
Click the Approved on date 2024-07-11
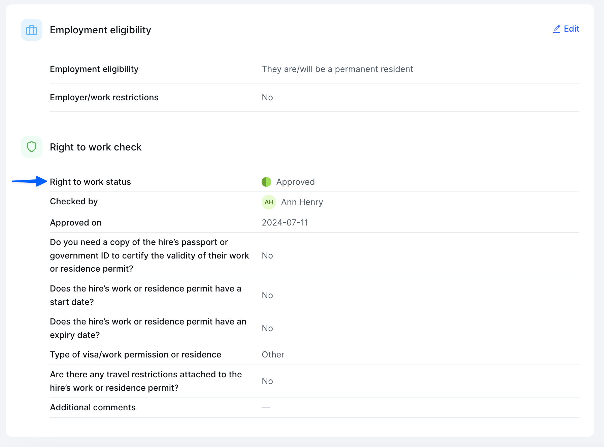click(285, 222)
